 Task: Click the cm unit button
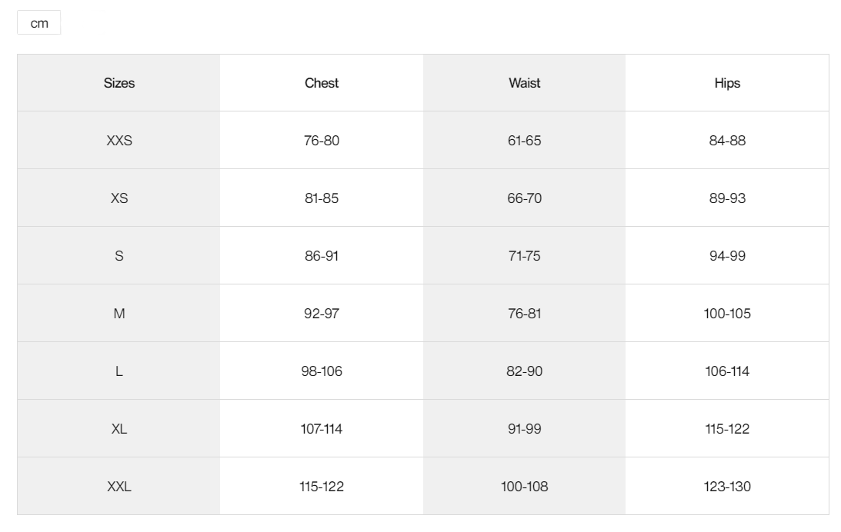click(38, 22)
